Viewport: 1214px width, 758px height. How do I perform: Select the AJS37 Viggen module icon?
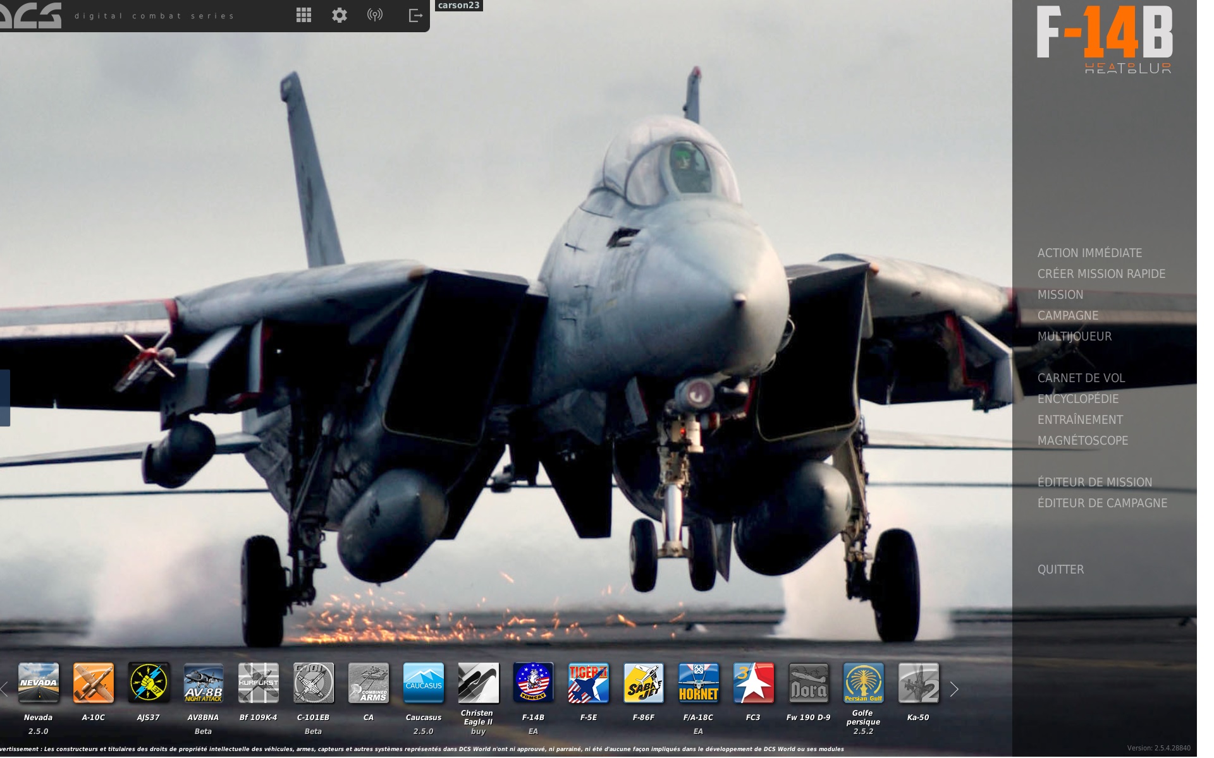[x=149, y=683]
